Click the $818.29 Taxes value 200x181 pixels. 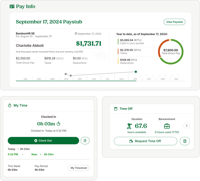tap(50, 58)
